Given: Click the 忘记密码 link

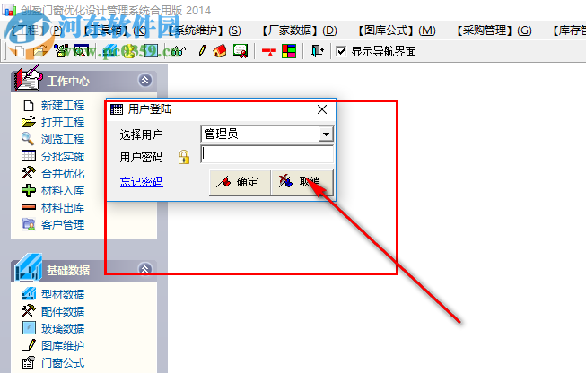Looking at the screenshot, I should click(141, 182).
